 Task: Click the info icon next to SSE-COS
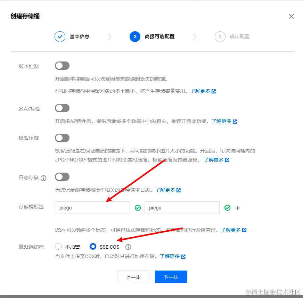tap(128, 247)
